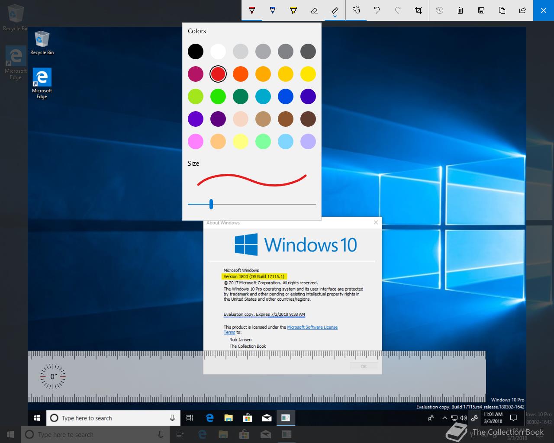Choose the lavender swatch
Image resolution: width=554 pixels, height=443 pixels.
[x=308, y=141]
